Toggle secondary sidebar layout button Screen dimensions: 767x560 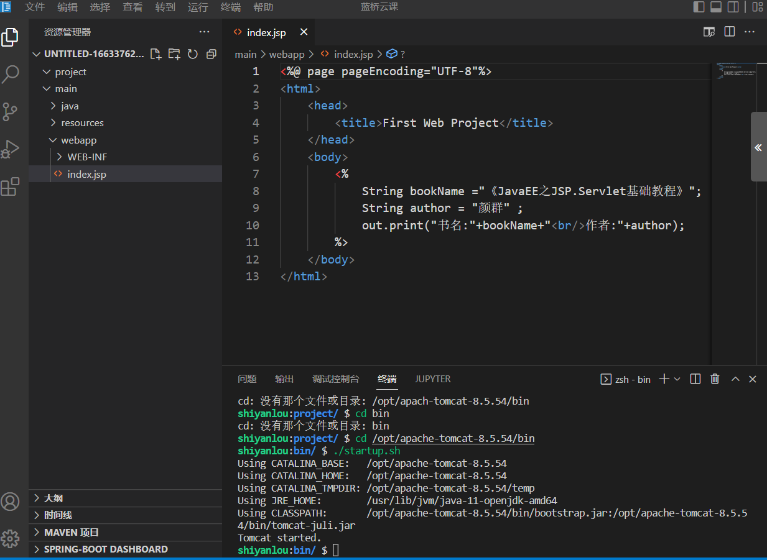[x=733, y=7]
